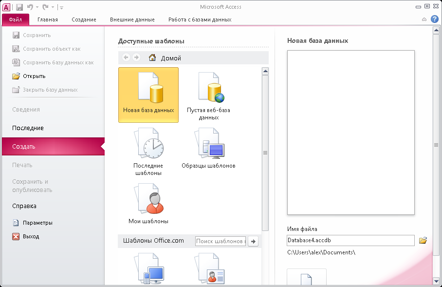
Task: Click the back arrow in templates navigation
Action: (126, 57)
